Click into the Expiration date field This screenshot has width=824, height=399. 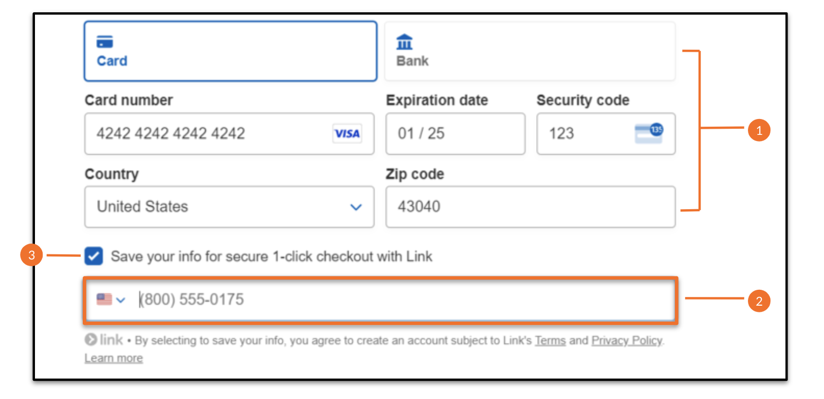tap(455, 134)
